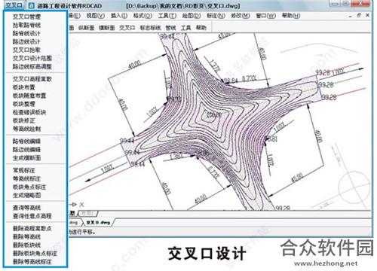This screenshot has width=377, height=271.
Task: Click 删除等高线 menu item
Action: (x=26, y=236)
